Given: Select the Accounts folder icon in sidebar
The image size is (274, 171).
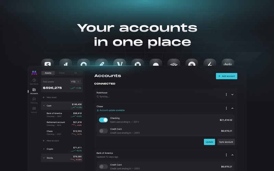Looking at the screenshot, I should [34, 90].
